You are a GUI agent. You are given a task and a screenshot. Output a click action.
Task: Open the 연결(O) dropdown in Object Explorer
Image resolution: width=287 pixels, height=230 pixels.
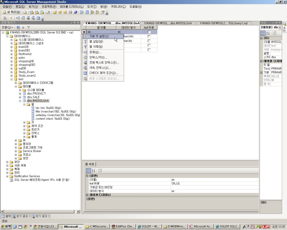click(8, 28)
